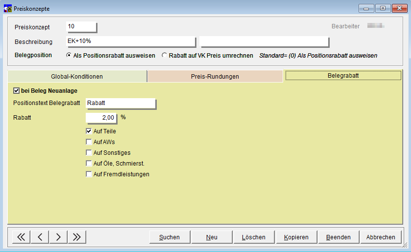411x252 pixels.
Task: Toggle 'bei Beleg Neuanlage' checkbox
Action: pos(16,91)
